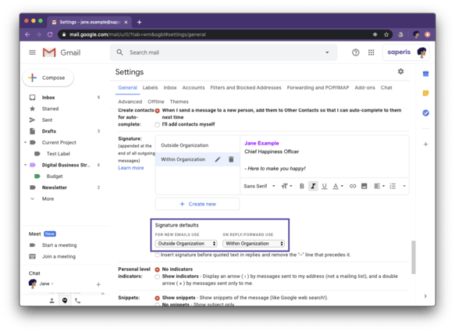Viewport: 455px width, 332px height.
Task: Click the Gmail logo
Action: (62, 52)
